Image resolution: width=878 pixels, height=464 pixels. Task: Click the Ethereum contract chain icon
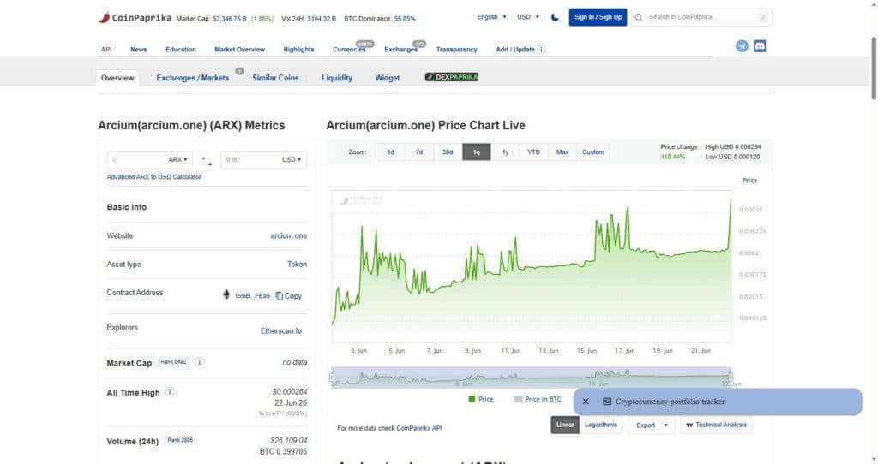point(226,294)
